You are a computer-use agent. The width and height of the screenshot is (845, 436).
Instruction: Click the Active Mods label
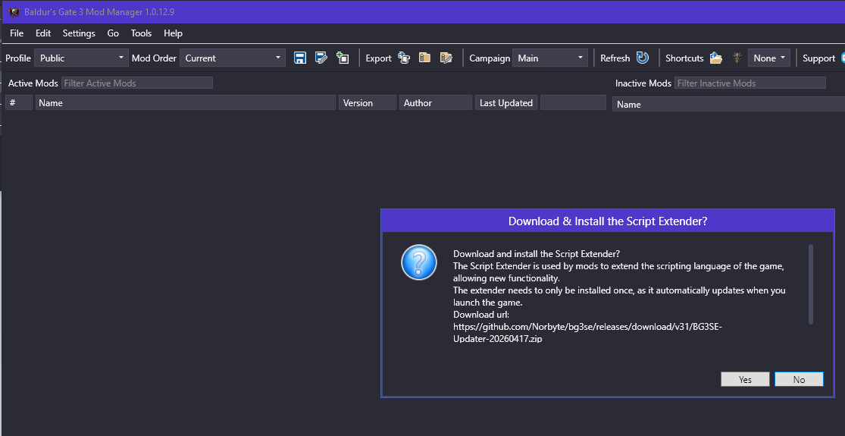point(33,83)
